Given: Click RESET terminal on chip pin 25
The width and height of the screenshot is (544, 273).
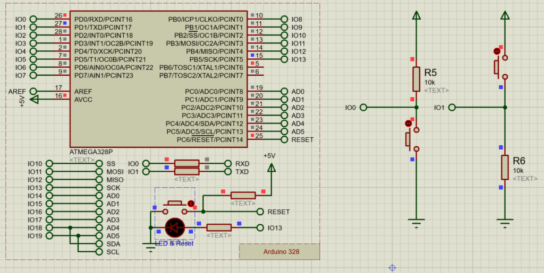Looking at the screenshot, I should click(x=285, y=139).
